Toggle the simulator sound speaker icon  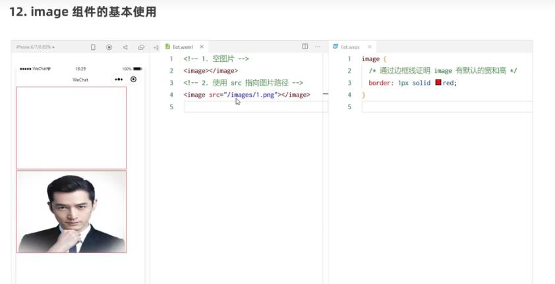pos(125,47)
